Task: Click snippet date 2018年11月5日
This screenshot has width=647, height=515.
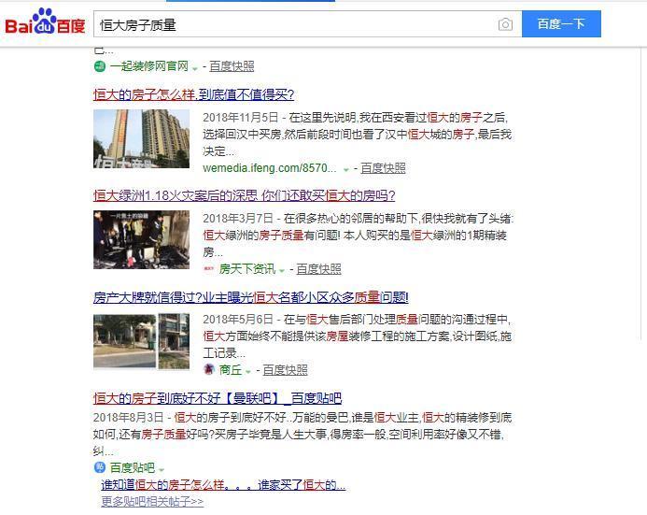Action: pyautogui.click(x=241, y=117)
